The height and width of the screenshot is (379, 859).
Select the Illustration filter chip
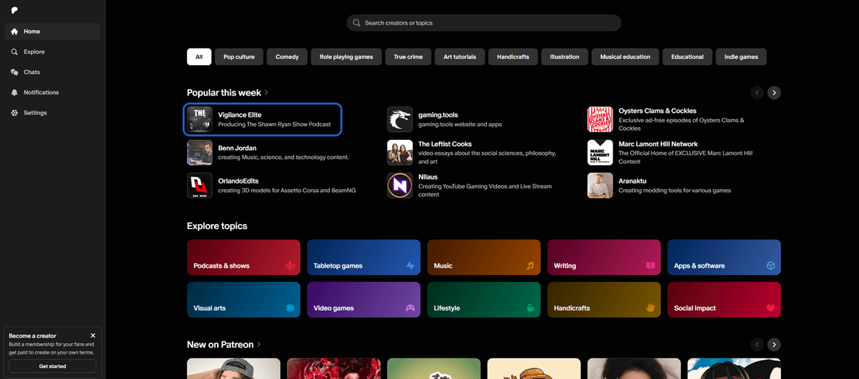tap(565, 57)
